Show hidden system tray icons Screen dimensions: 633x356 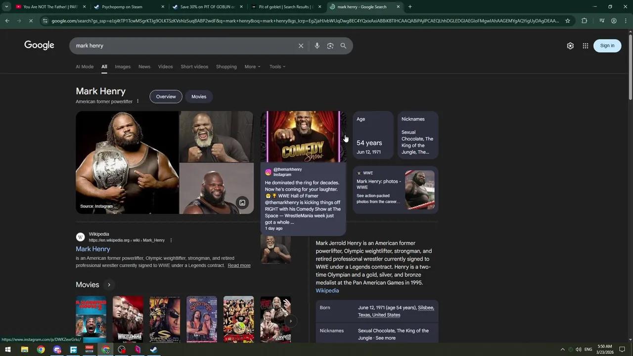(x=562, y=350)
